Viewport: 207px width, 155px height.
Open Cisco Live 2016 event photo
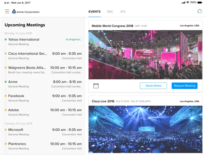point(145,129)
